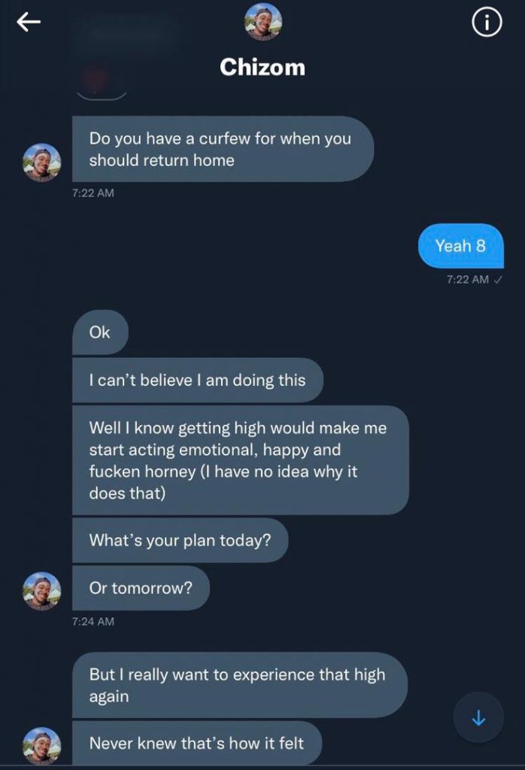Image resolution: width=525 pixels, height=770 pixels.
Task: Tap the Chizom name header
Action: pyautogui.click(x=262, y=68)
